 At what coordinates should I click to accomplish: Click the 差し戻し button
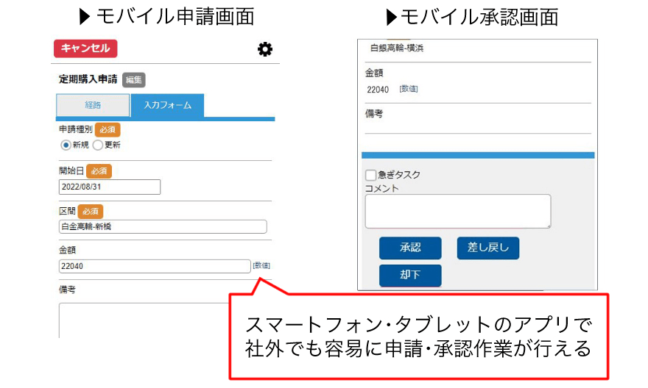pos(488,248)
